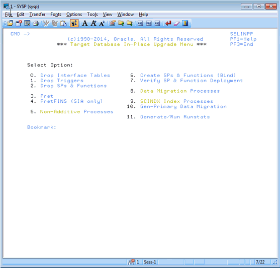The width and height of the screenshot is (280, 268).
Task: Select Create SPs & Functions (Bind)
Action: [188, 76]
